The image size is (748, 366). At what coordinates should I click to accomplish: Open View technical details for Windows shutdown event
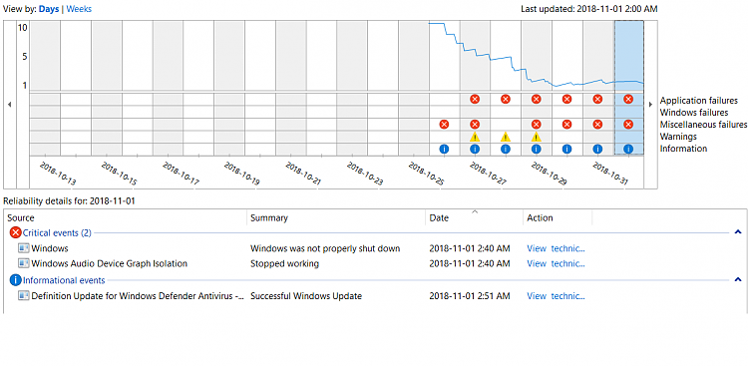click(556, 248)
